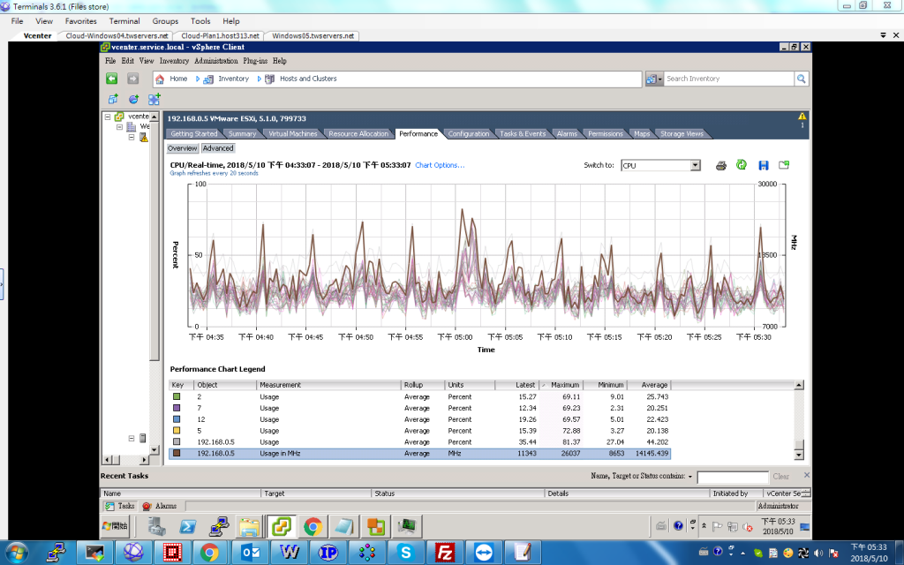Click the green swatch for object 2
This screenshot has height=565, width=904.
(x=177, y=396)
